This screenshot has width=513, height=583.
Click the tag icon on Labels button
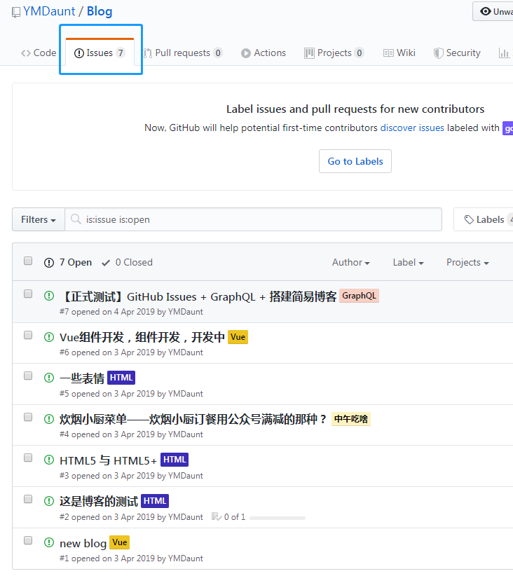[x=469, y=219]
